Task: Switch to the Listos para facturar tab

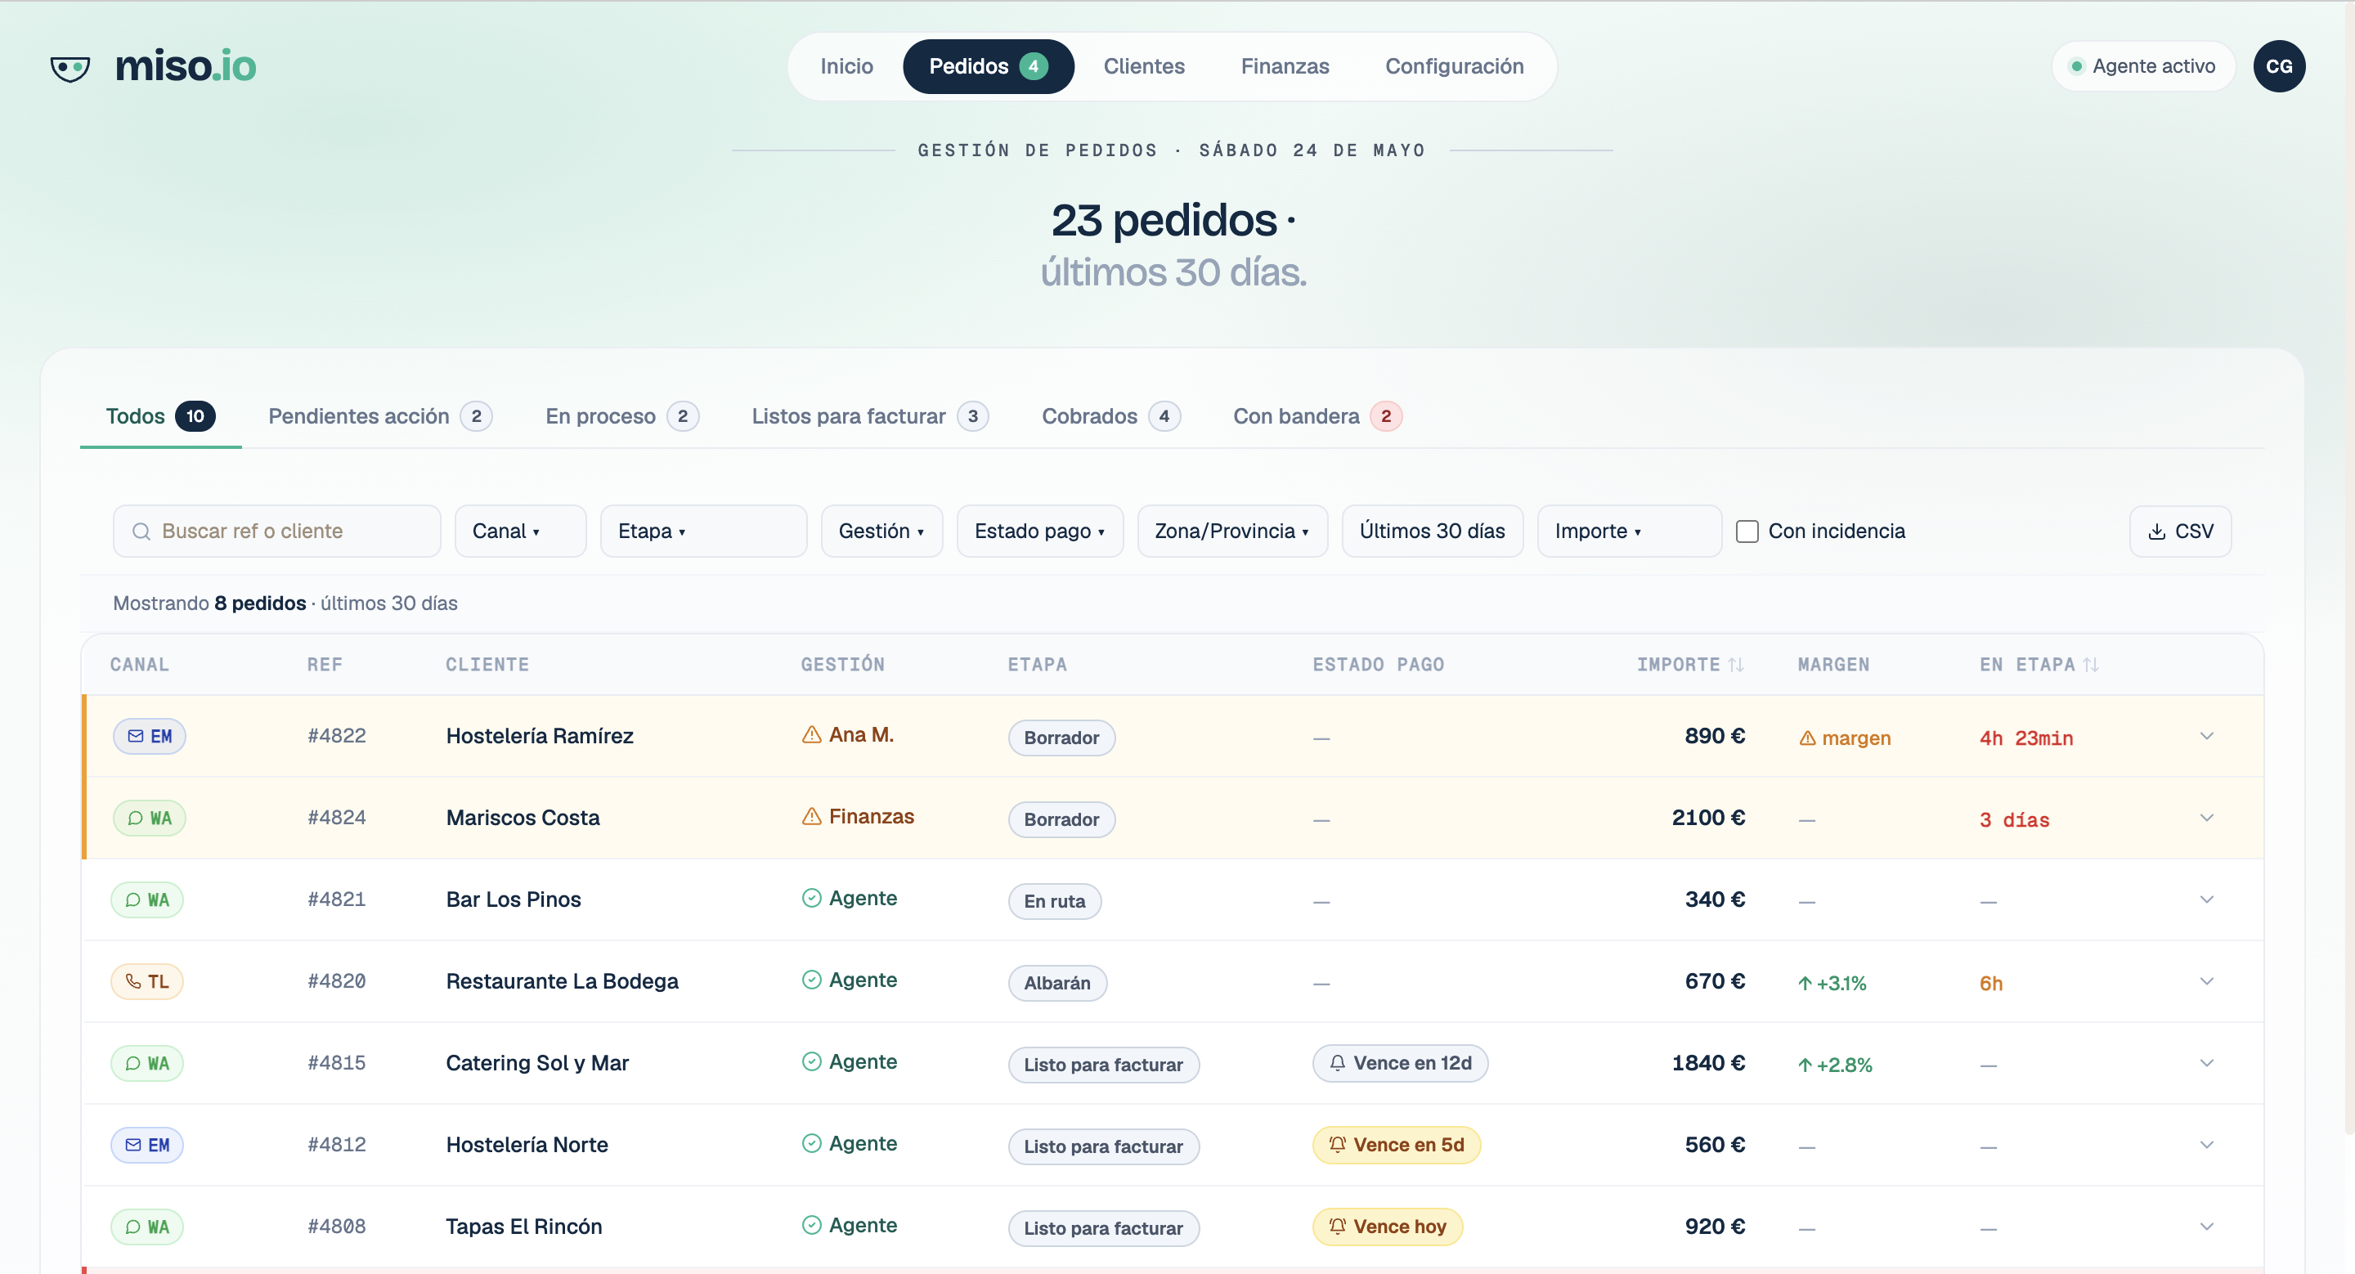Action: point(870,416)
